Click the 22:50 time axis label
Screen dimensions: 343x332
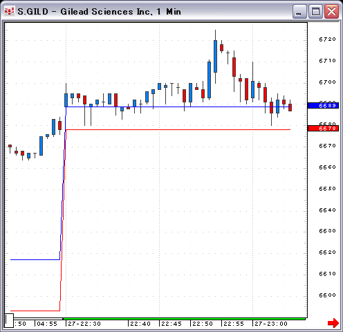coord(203,324)
